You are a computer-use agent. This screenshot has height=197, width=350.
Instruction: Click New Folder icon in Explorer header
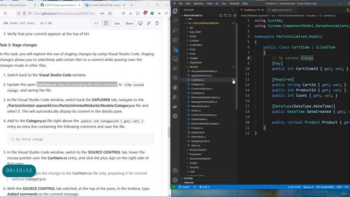click(225, 15)
